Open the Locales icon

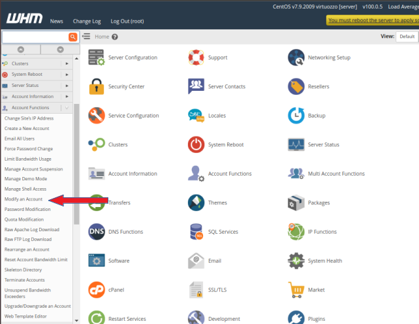(x=196, y=116)
